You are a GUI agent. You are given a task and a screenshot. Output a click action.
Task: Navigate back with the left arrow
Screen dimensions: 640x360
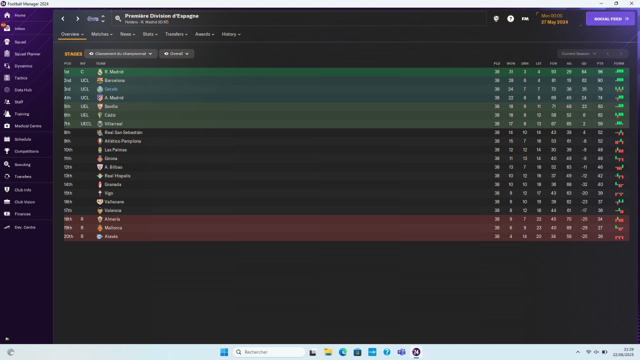click(63, 19)
